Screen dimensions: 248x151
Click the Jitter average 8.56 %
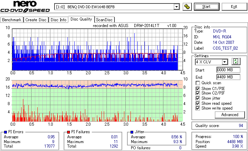pos(177,137)
